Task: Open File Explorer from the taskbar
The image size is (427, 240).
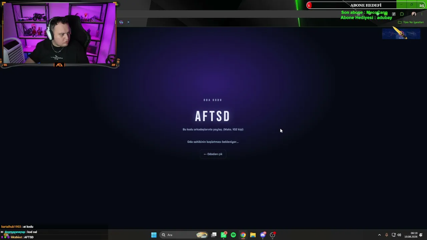Action: coord(253,235)
